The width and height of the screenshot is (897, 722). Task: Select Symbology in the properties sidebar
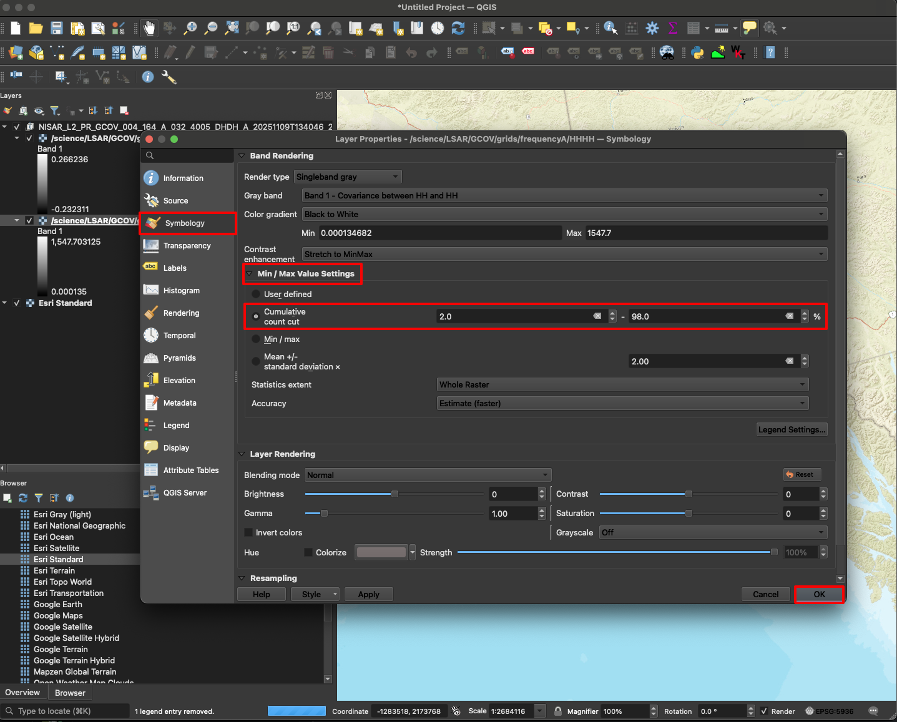click(185, 223)
